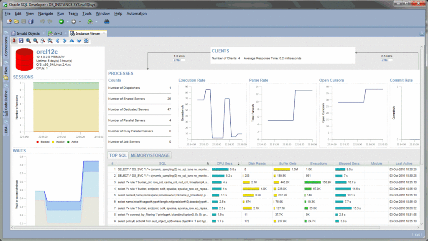Expand the SQL worksheet connection dropdown arrow
The width and height of the screenshot is (428, 241).
[x=96, y=21]
